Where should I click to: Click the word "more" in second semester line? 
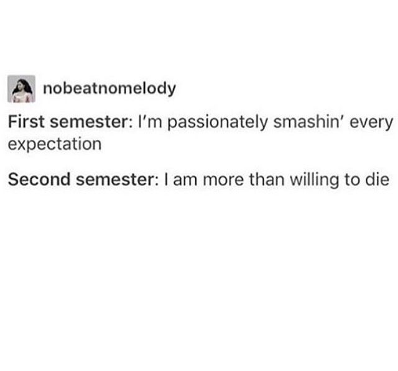coord(223,181)
